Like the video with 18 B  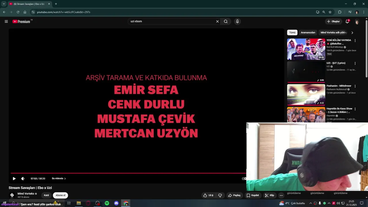(208, 195)
